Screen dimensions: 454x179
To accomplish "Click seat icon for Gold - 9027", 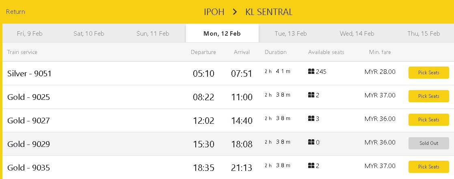I will (x=311, y=119).
